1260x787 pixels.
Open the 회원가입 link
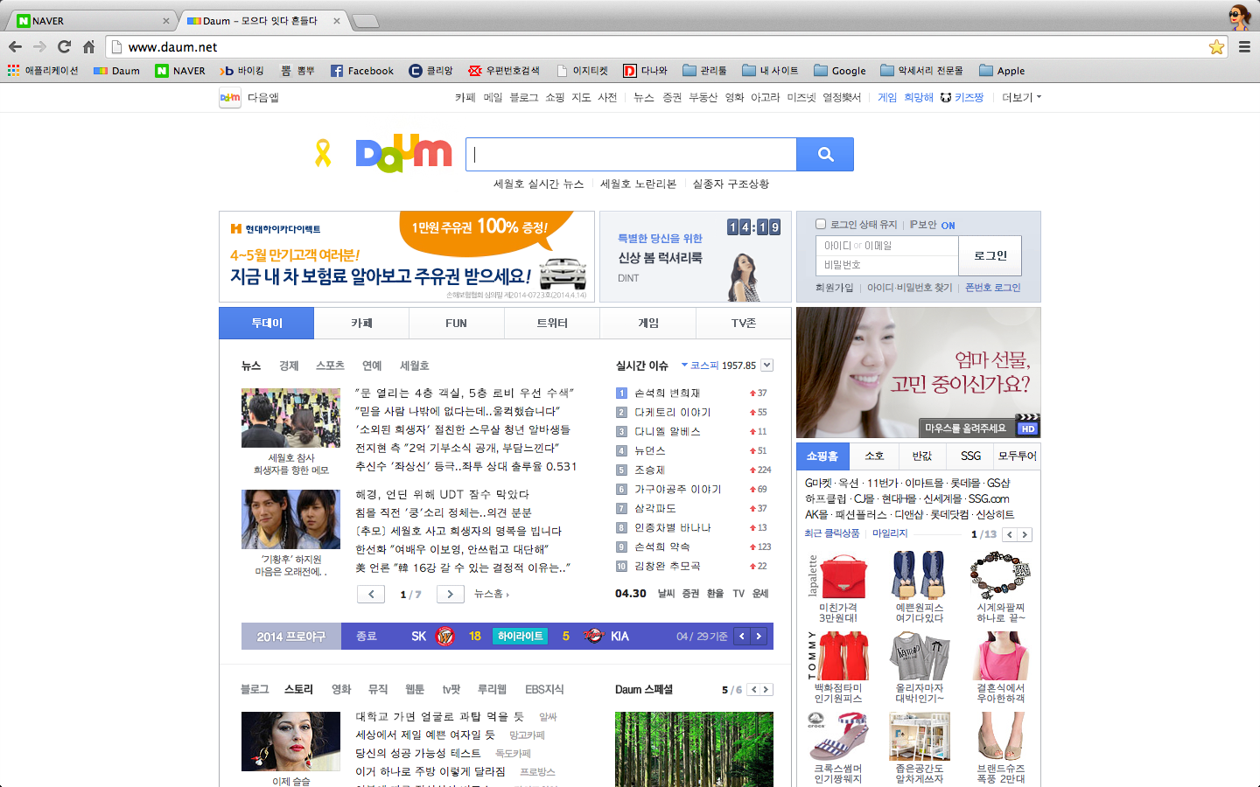pos(834,287)
